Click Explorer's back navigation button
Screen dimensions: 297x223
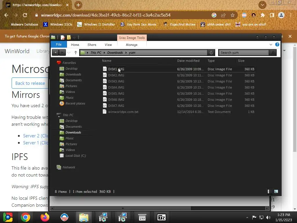click(x=55, y=53)
